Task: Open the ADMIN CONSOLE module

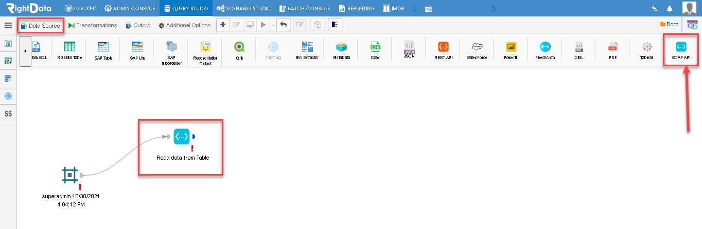Action: (129, 8)
